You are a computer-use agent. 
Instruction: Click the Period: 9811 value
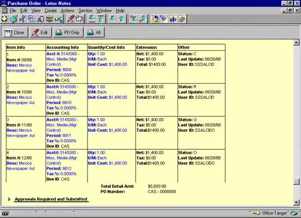(67, 135)
